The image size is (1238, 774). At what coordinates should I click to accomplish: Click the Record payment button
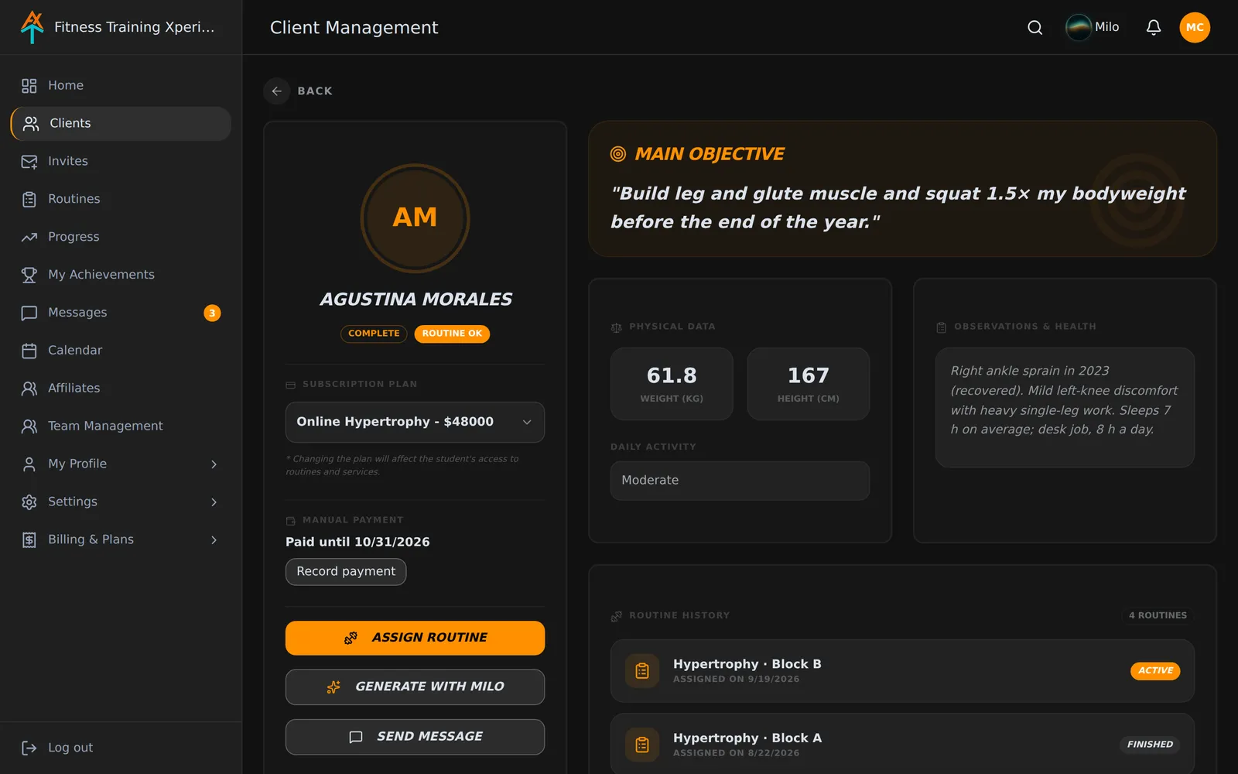[x=346, y=572]
